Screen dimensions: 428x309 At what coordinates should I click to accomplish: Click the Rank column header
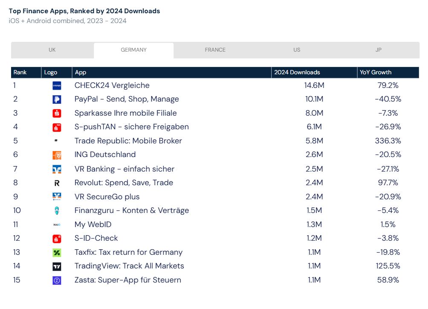tap(26, 73)
